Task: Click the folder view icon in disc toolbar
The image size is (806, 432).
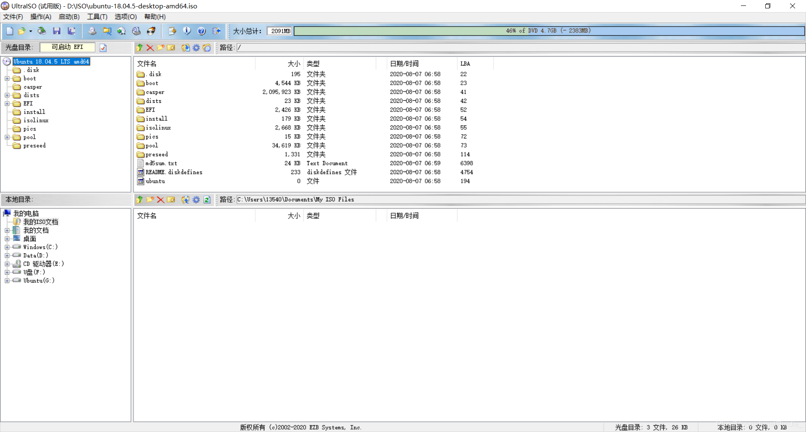Action: (x=207, y=48)
